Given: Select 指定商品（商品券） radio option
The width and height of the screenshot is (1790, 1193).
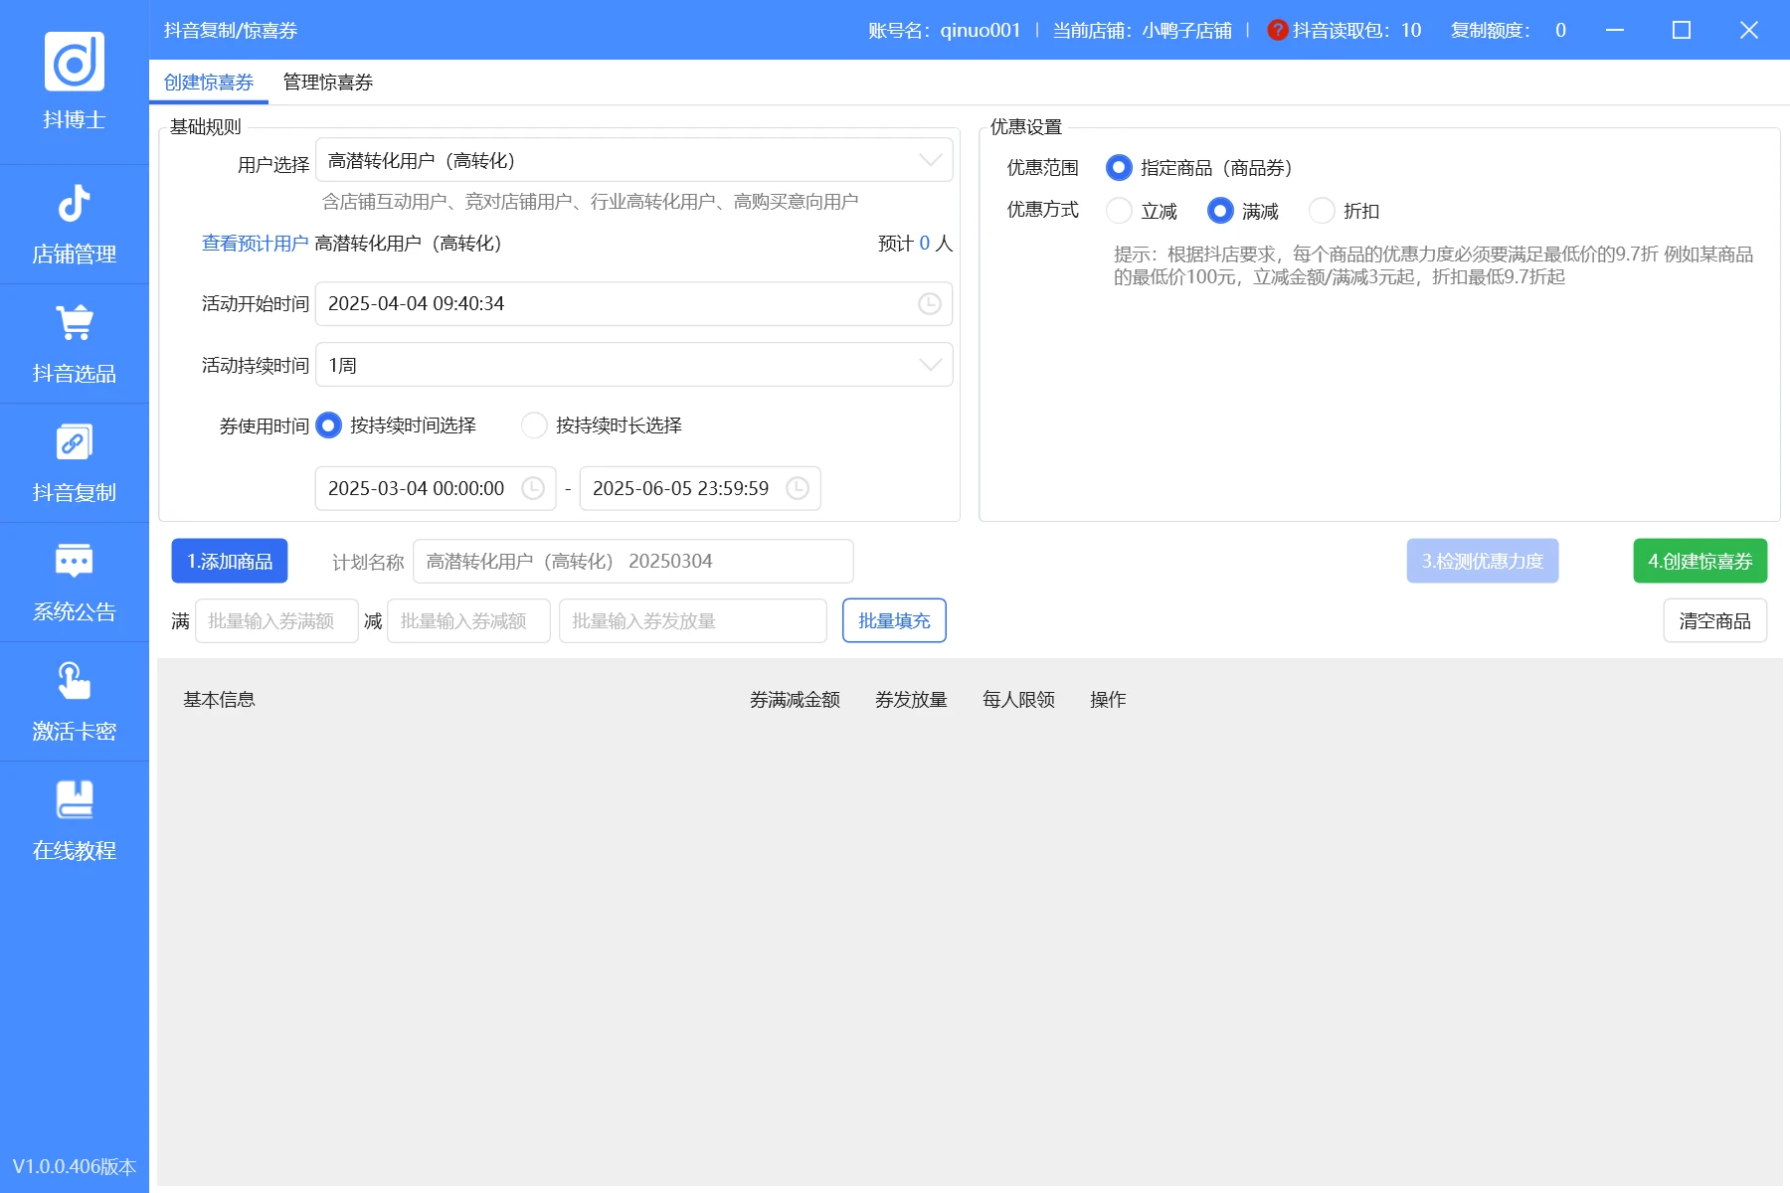Looking at the screenshot, I should (1119, 168).
